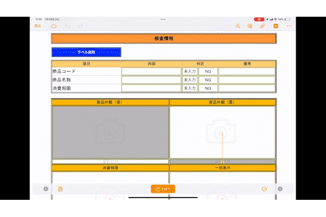Image resolution: width=326 pixels, height=217 pixels.
Task: Toggle 未入力 judgment for 商品コード
Action: click(x=190, y=71)
